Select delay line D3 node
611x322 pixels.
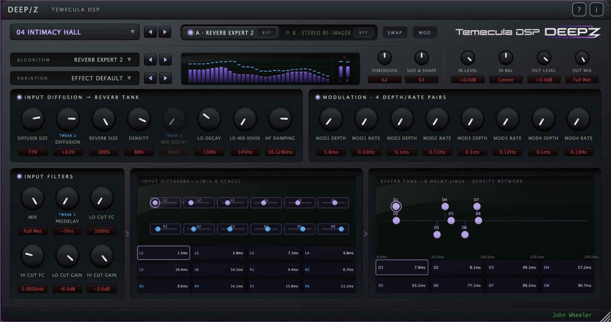pyautogui.click(x=437, y=235)
